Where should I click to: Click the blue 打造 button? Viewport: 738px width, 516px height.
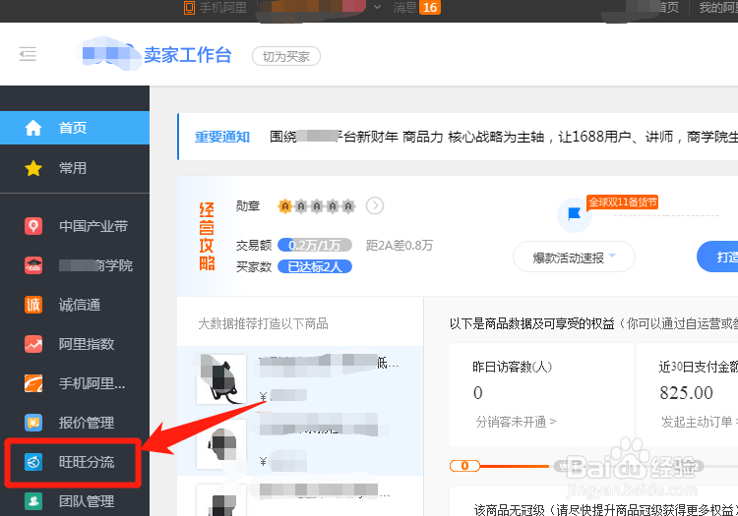(717, 257)
